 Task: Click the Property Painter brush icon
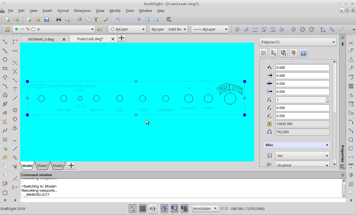click(x=106, y=20)
